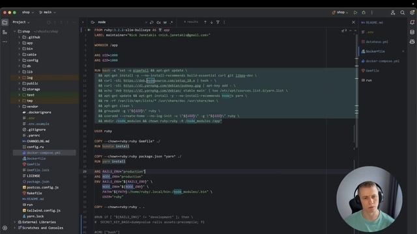The height and width of the screenshot is (234, 417).
Task: Click the search history magnifier in find bar
Action: pyautogui.click(x=93, y=22)
